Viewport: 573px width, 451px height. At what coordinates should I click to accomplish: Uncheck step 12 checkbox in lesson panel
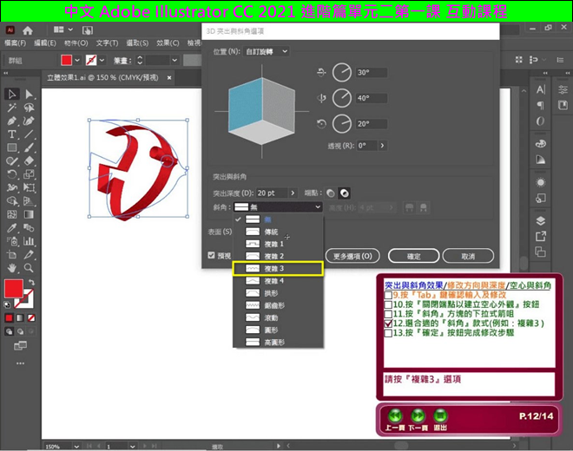point(388,323)
